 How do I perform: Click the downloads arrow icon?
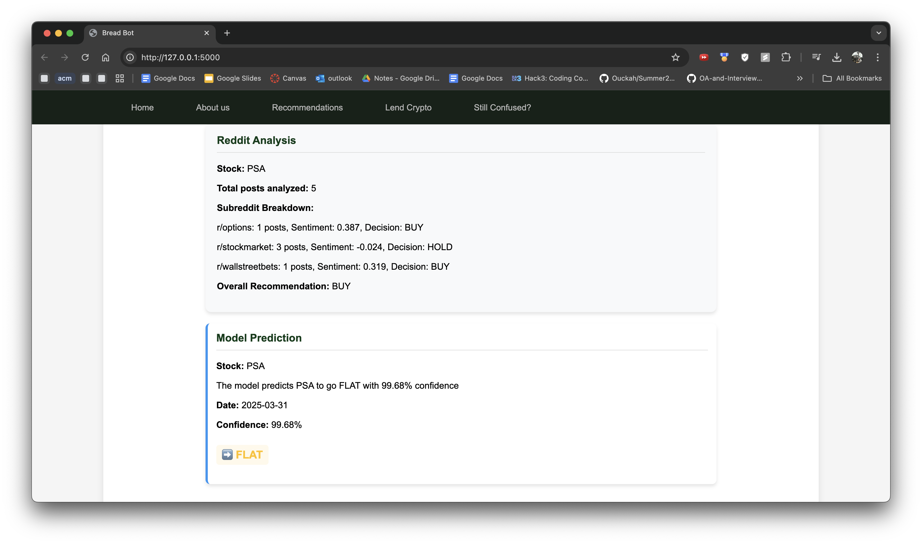[x=837, y=57]
